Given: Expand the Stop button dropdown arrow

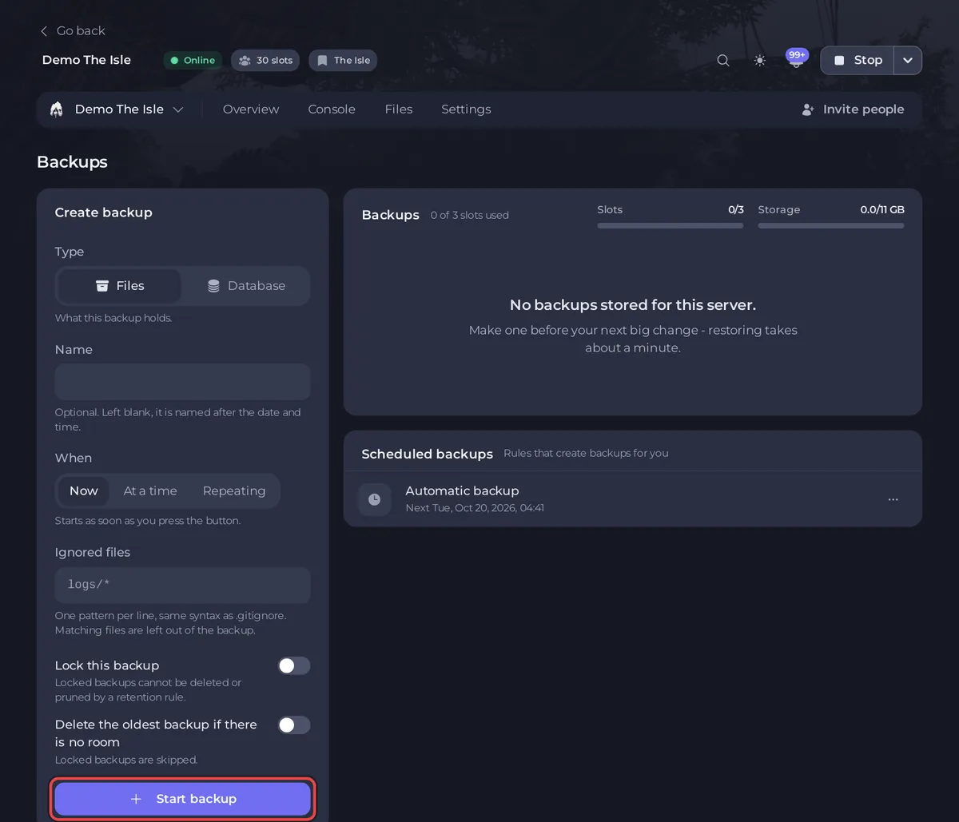Looking at the screenshot, I should tap(908, 61).
